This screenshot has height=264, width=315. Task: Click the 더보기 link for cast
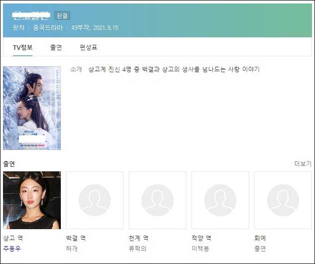(x=303, y=164)
